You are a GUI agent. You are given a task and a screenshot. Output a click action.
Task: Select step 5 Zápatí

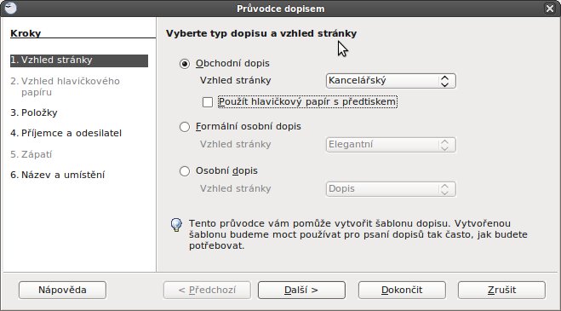tap(31, 154)
